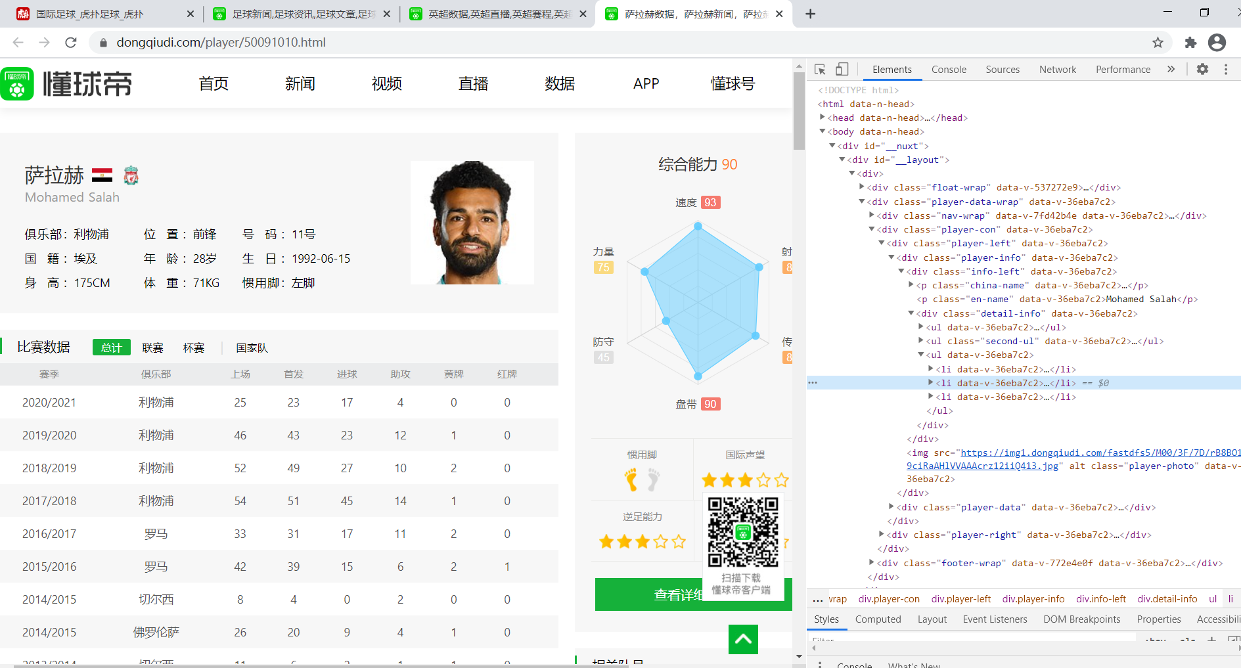Open the player image src link
This screenshot has width=1241, height=668.
(x=1073, y=459)
